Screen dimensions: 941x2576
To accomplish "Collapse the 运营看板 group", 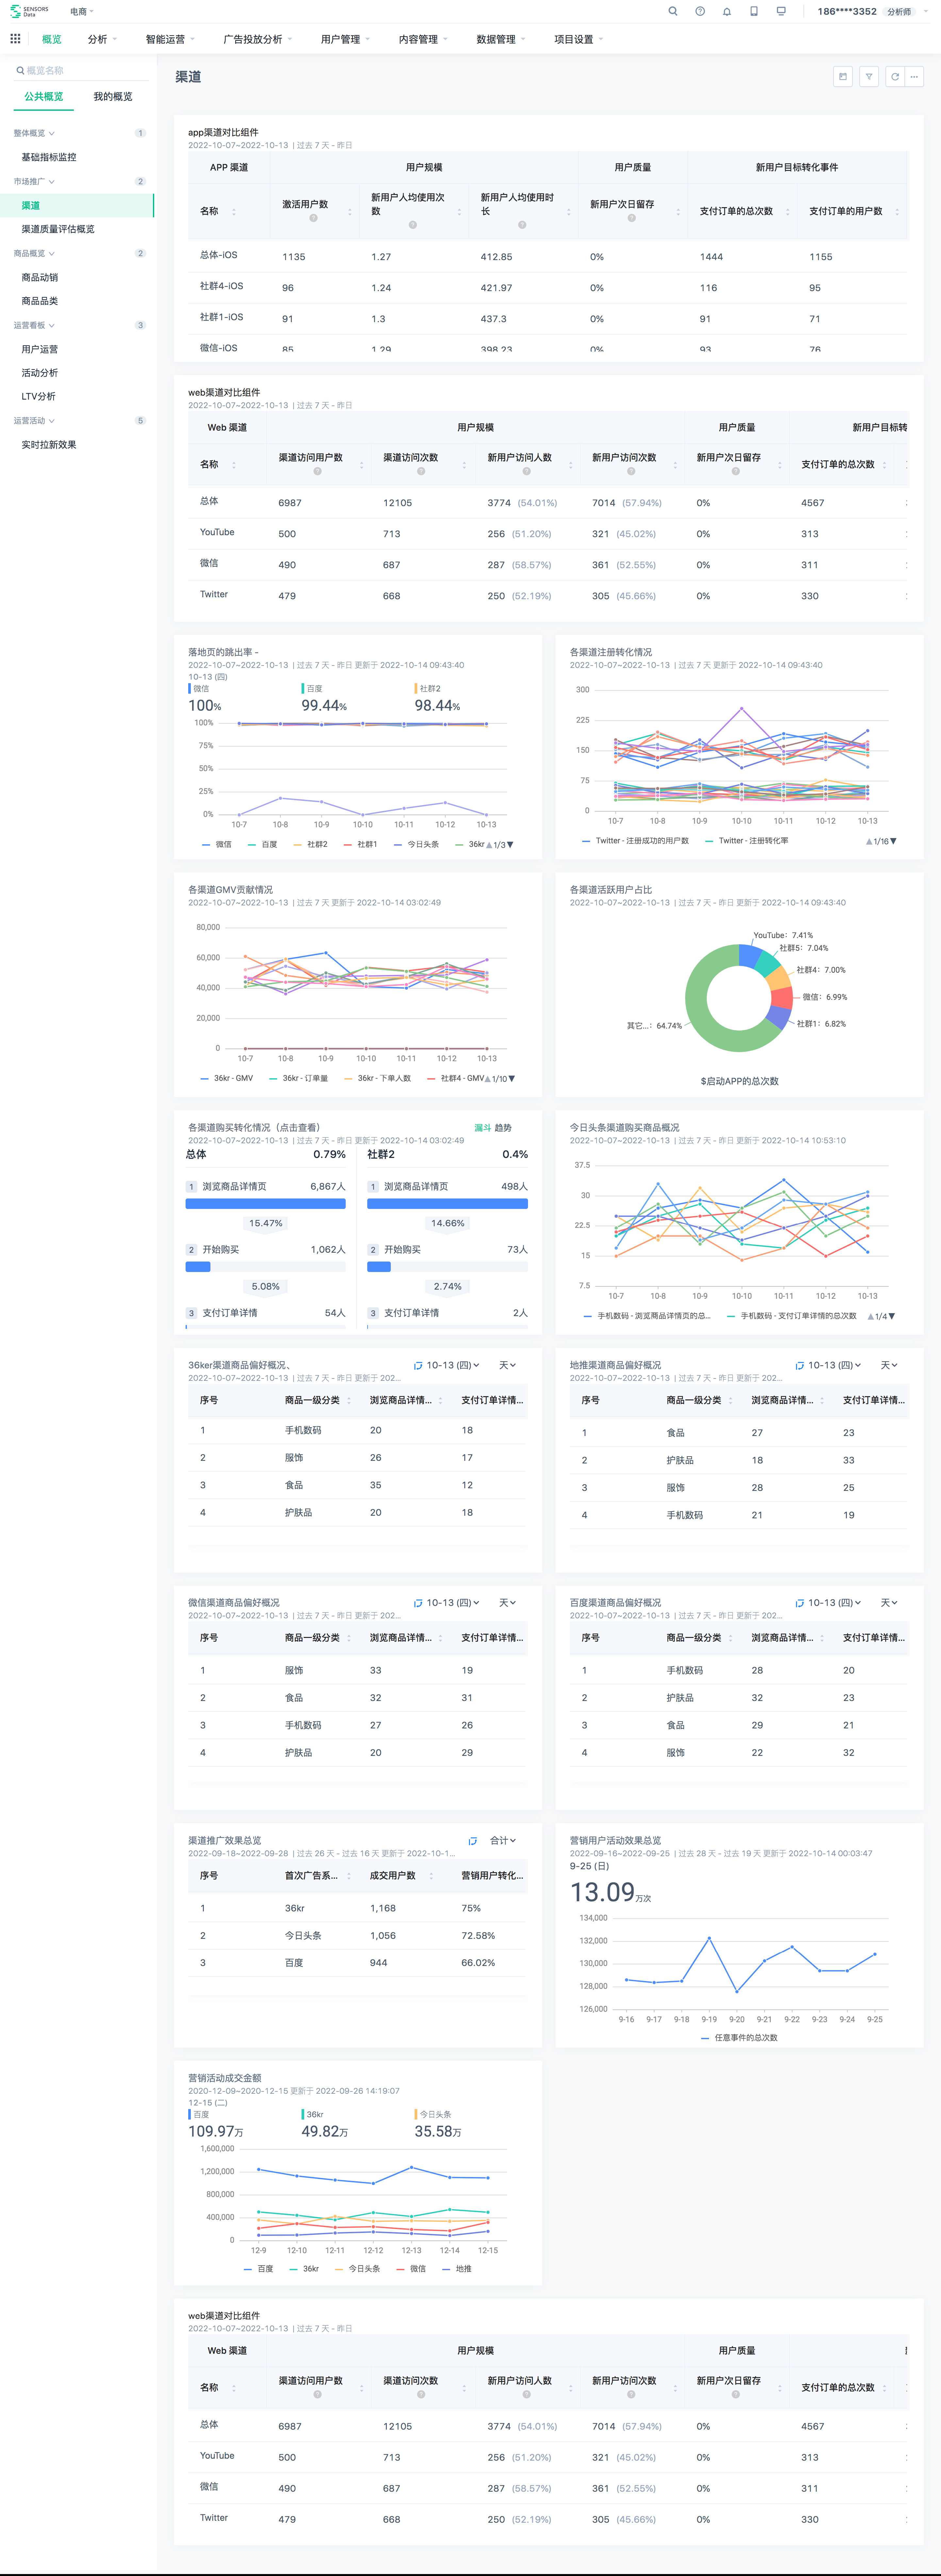I will click(x=34, y=325).
